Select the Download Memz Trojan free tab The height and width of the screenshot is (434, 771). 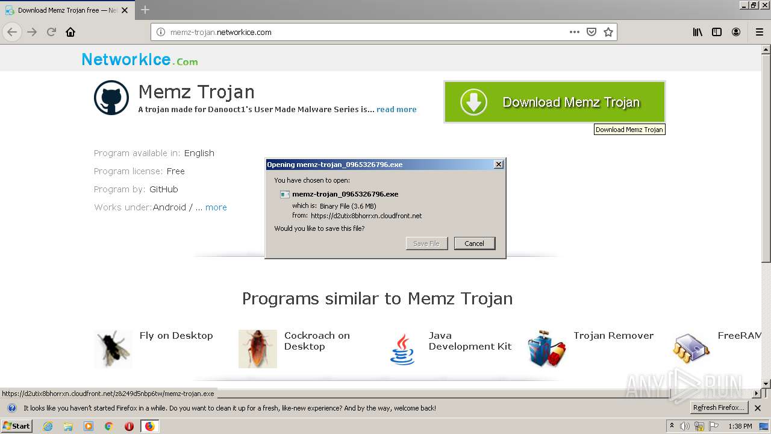click(67, 10)
